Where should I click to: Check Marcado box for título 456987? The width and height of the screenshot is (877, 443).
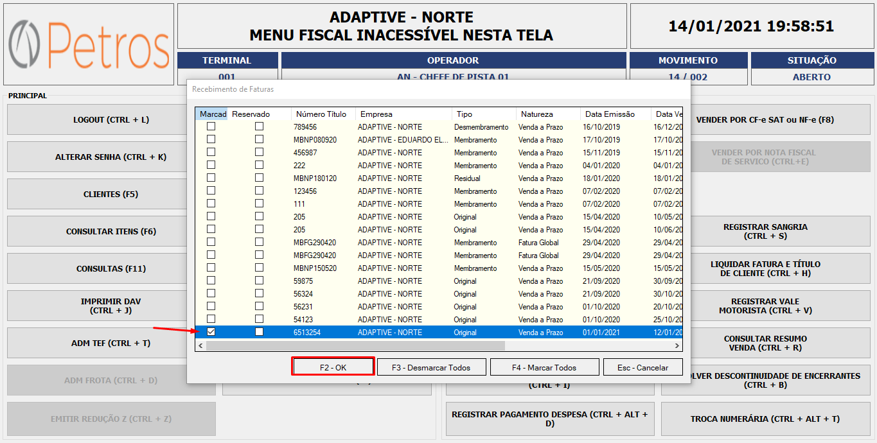pyautogui.click(x=211, y=152)
